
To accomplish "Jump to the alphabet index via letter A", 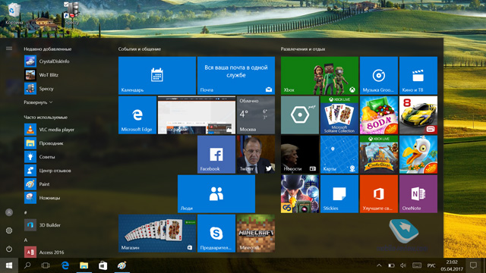I will pos(26,240).
